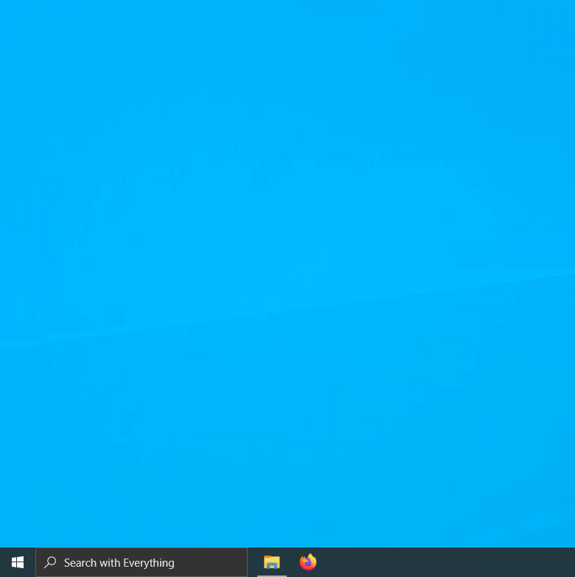Switch to the running File Explorer window
Viewport: 575px width, 577px height.
tap(272, 562)
